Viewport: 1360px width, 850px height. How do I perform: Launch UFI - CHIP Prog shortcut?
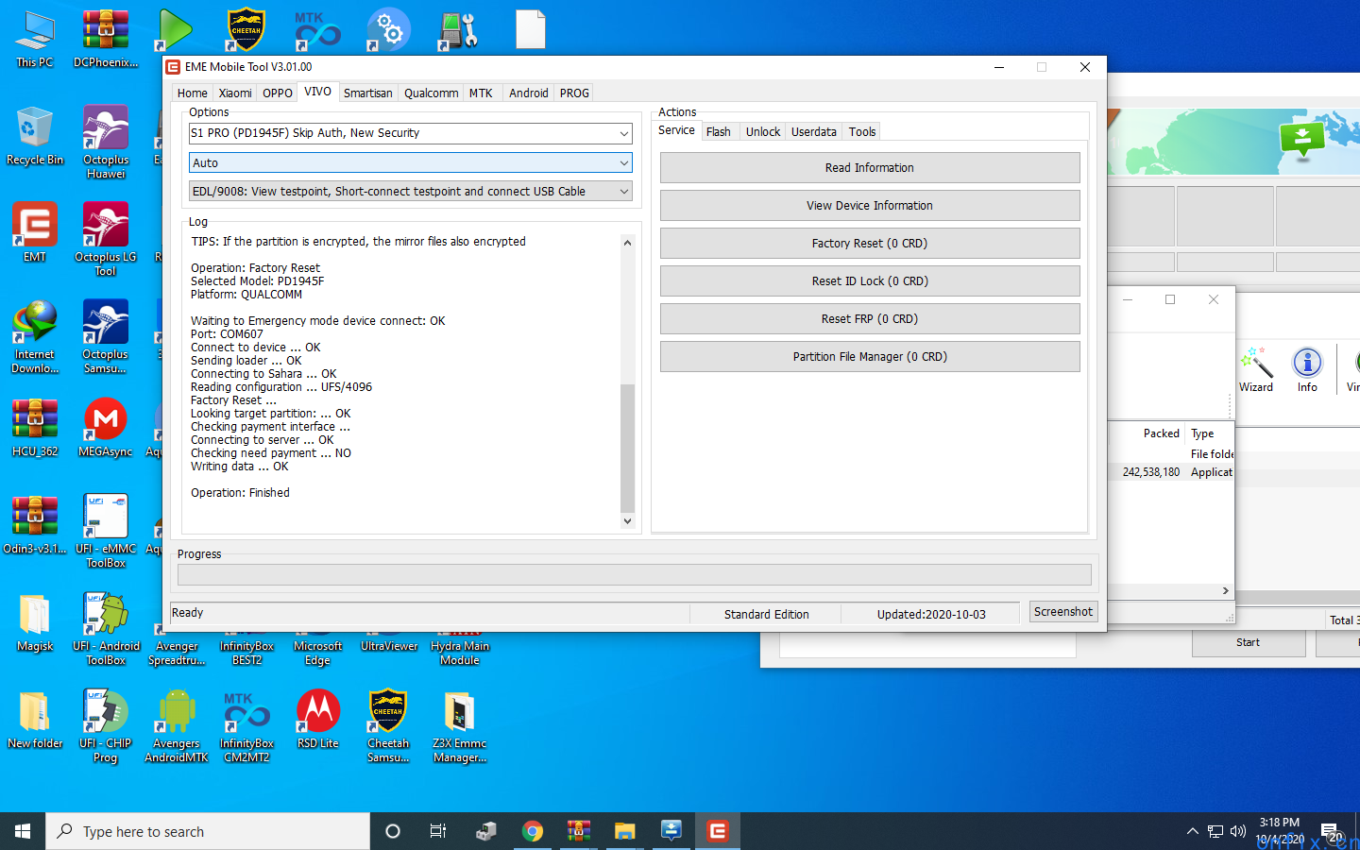pos(106,726)
